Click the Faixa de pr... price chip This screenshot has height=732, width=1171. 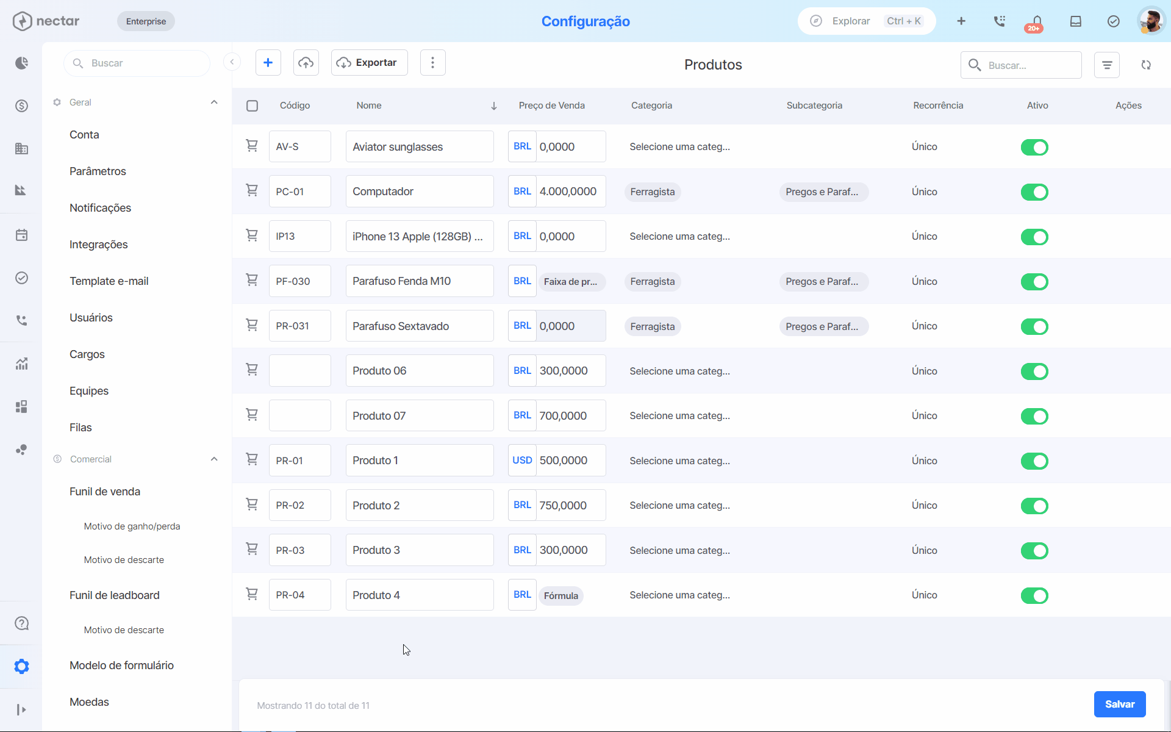[571, 282]
